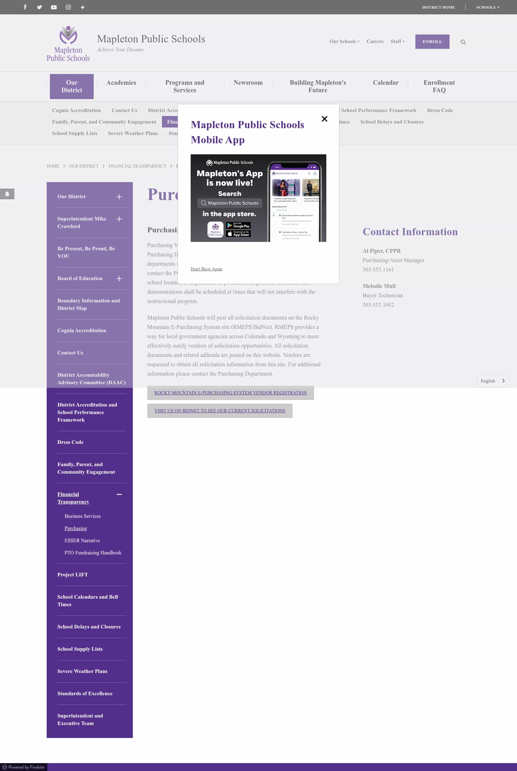Click Family, Parent, and Community Engagement sub-nav
Image resolution: width=517 pixels, height=771 pixels.
[104, 122]
